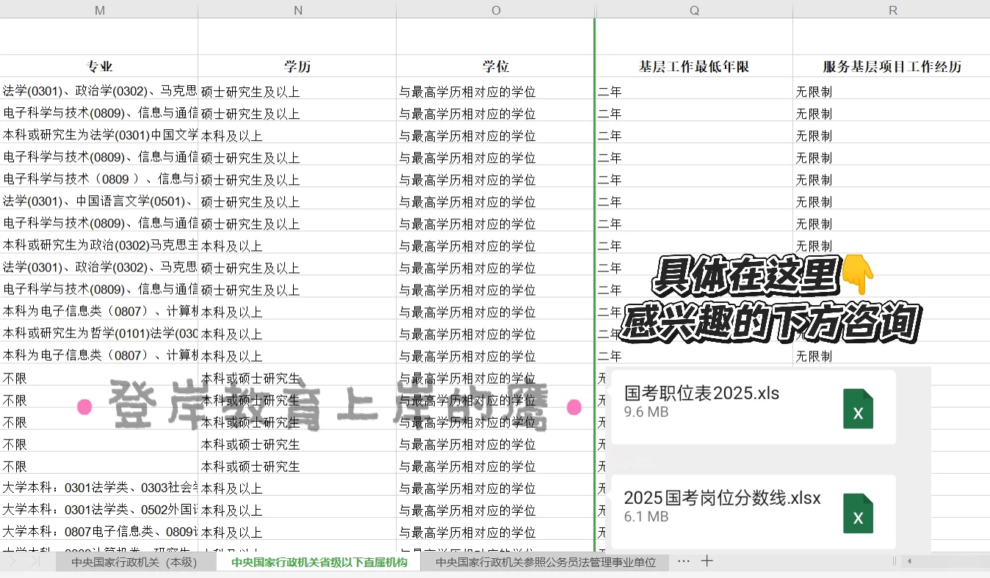Click the pointing finger emoji sticker
This screenshot has width=990, height=578.
point(856,276)
